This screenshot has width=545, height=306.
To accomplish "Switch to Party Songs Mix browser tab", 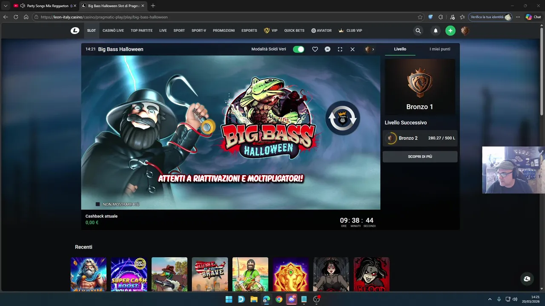I will (x=45, y=6).
